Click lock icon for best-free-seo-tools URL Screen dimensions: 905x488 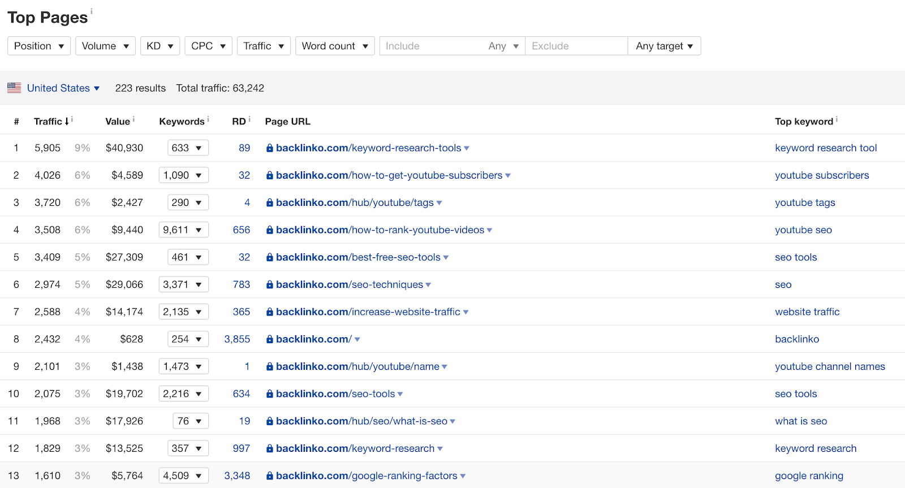coord(270,257)
